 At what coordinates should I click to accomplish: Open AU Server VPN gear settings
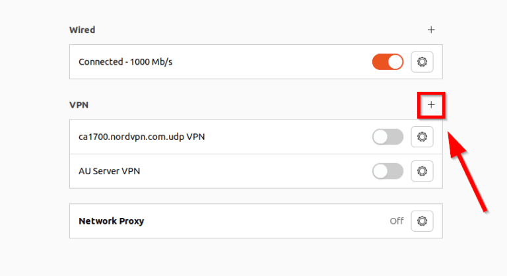(422, 171)
